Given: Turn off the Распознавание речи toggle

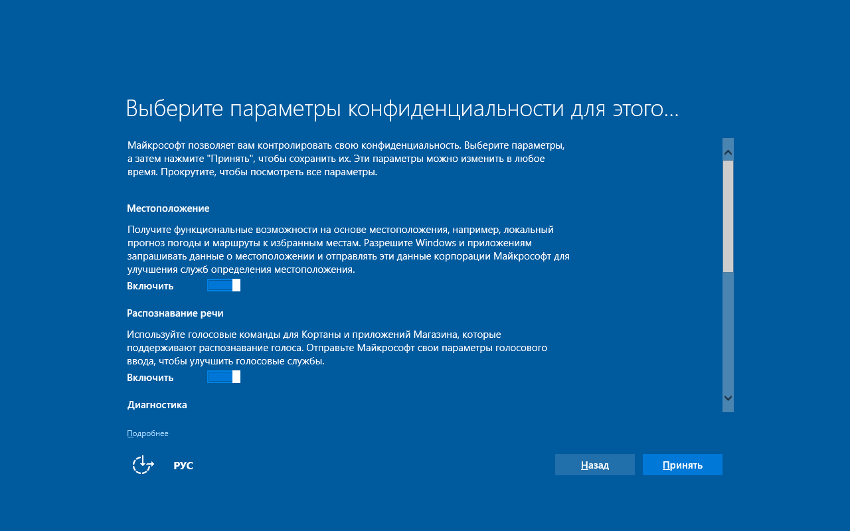Looking at the screenshot, I should [x=223, y=376].
